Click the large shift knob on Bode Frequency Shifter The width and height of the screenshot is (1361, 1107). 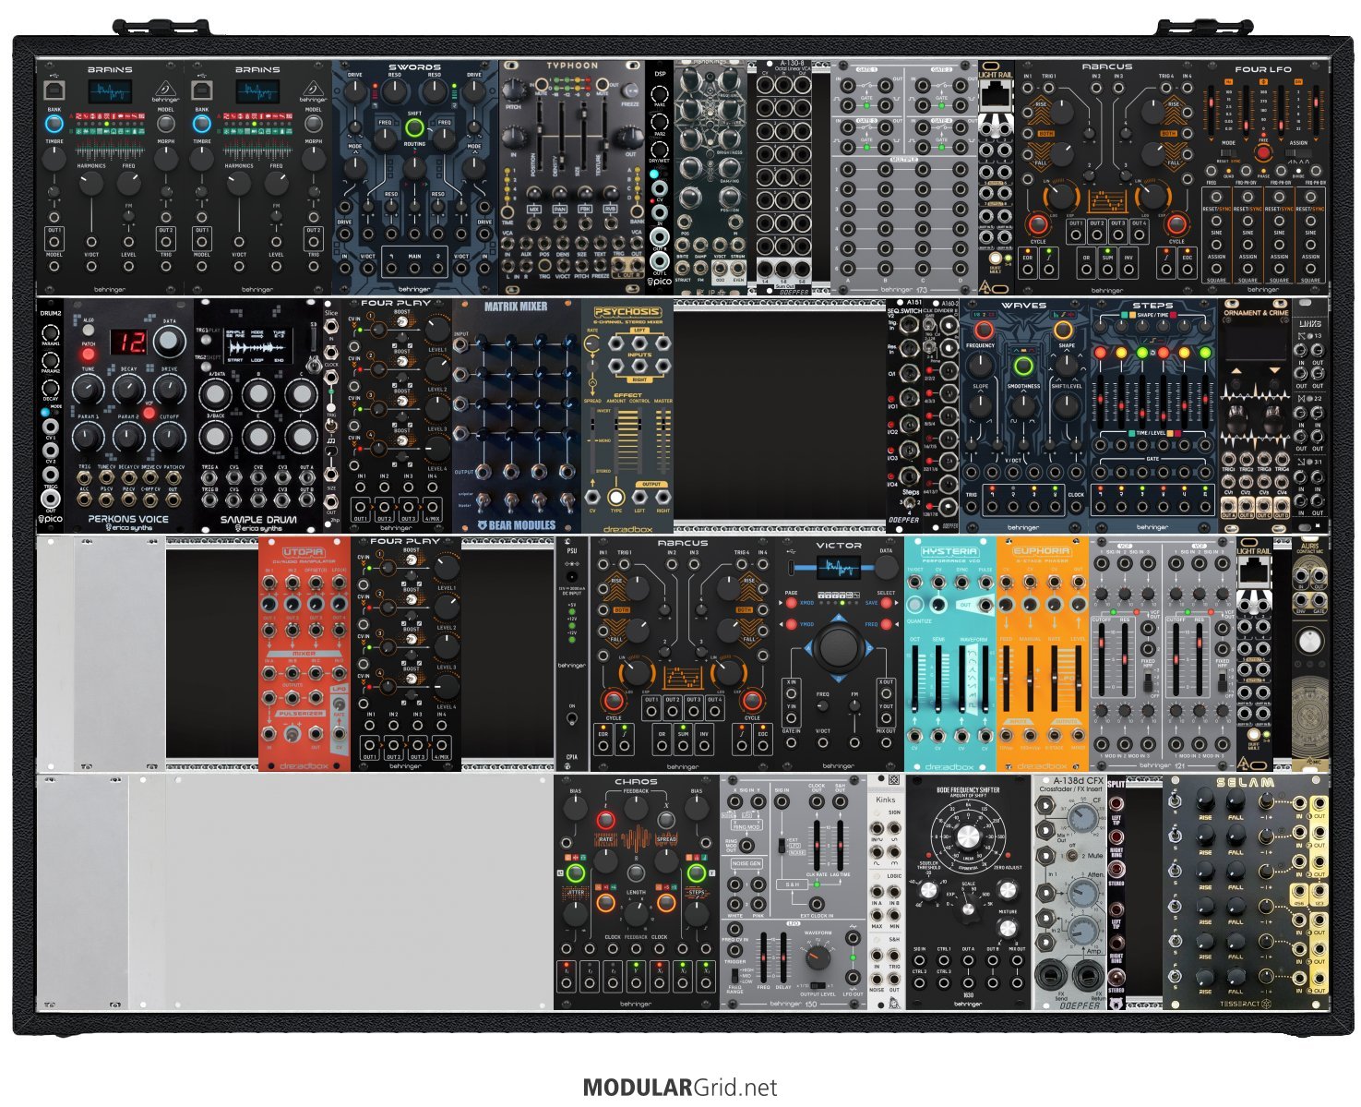(968, 837)
